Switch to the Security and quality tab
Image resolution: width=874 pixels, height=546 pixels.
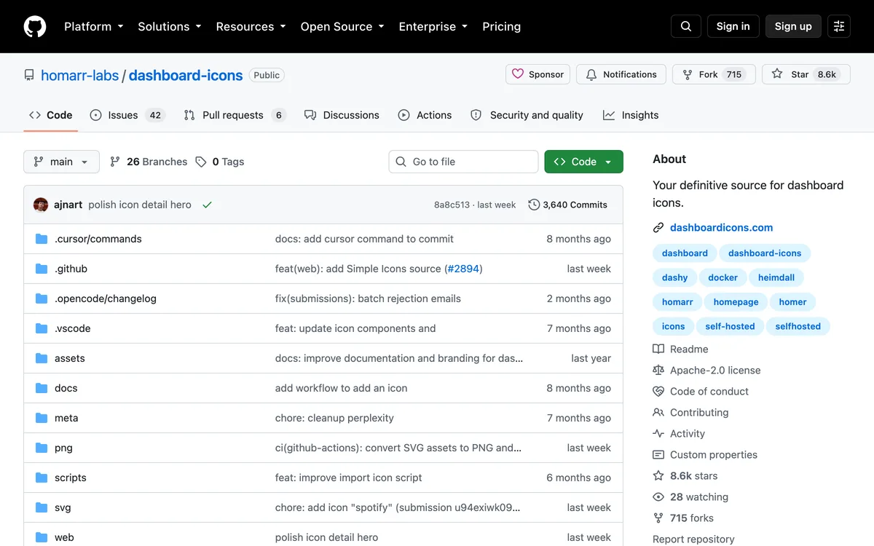tap(527, 115)
